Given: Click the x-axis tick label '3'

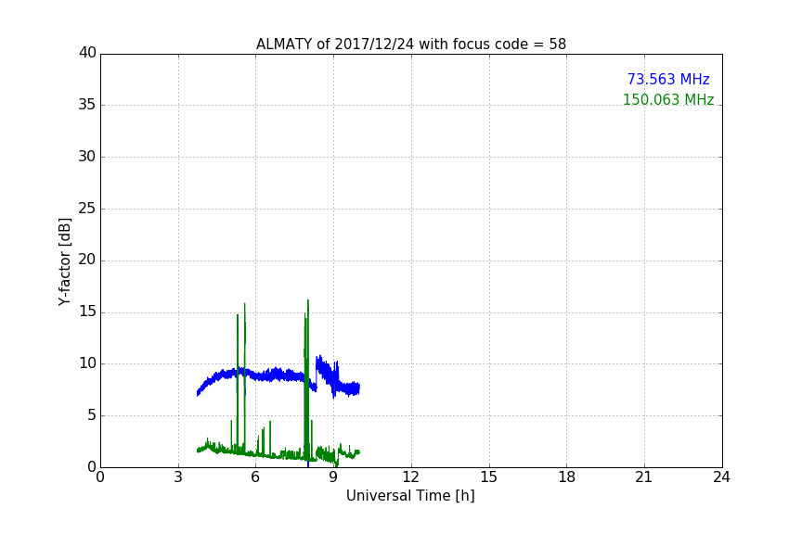Looking at the screenshot, I should coord(178,477).
